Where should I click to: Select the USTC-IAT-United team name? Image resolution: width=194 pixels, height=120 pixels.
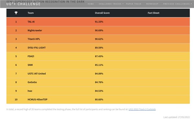coord(37,74)
